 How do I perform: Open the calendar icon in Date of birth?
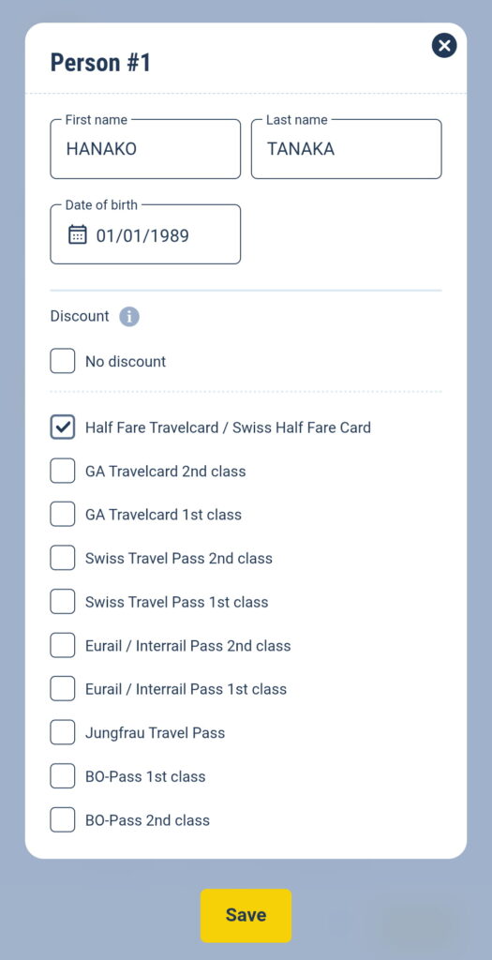(x=77, y=234)
